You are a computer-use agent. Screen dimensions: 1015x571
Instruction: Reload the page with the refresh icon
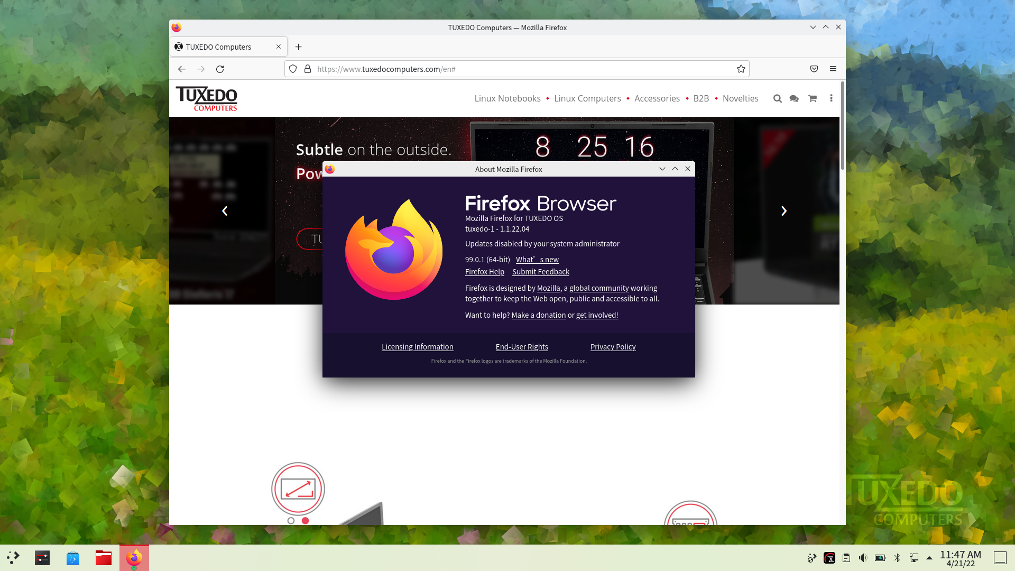[x=220, y=69]
